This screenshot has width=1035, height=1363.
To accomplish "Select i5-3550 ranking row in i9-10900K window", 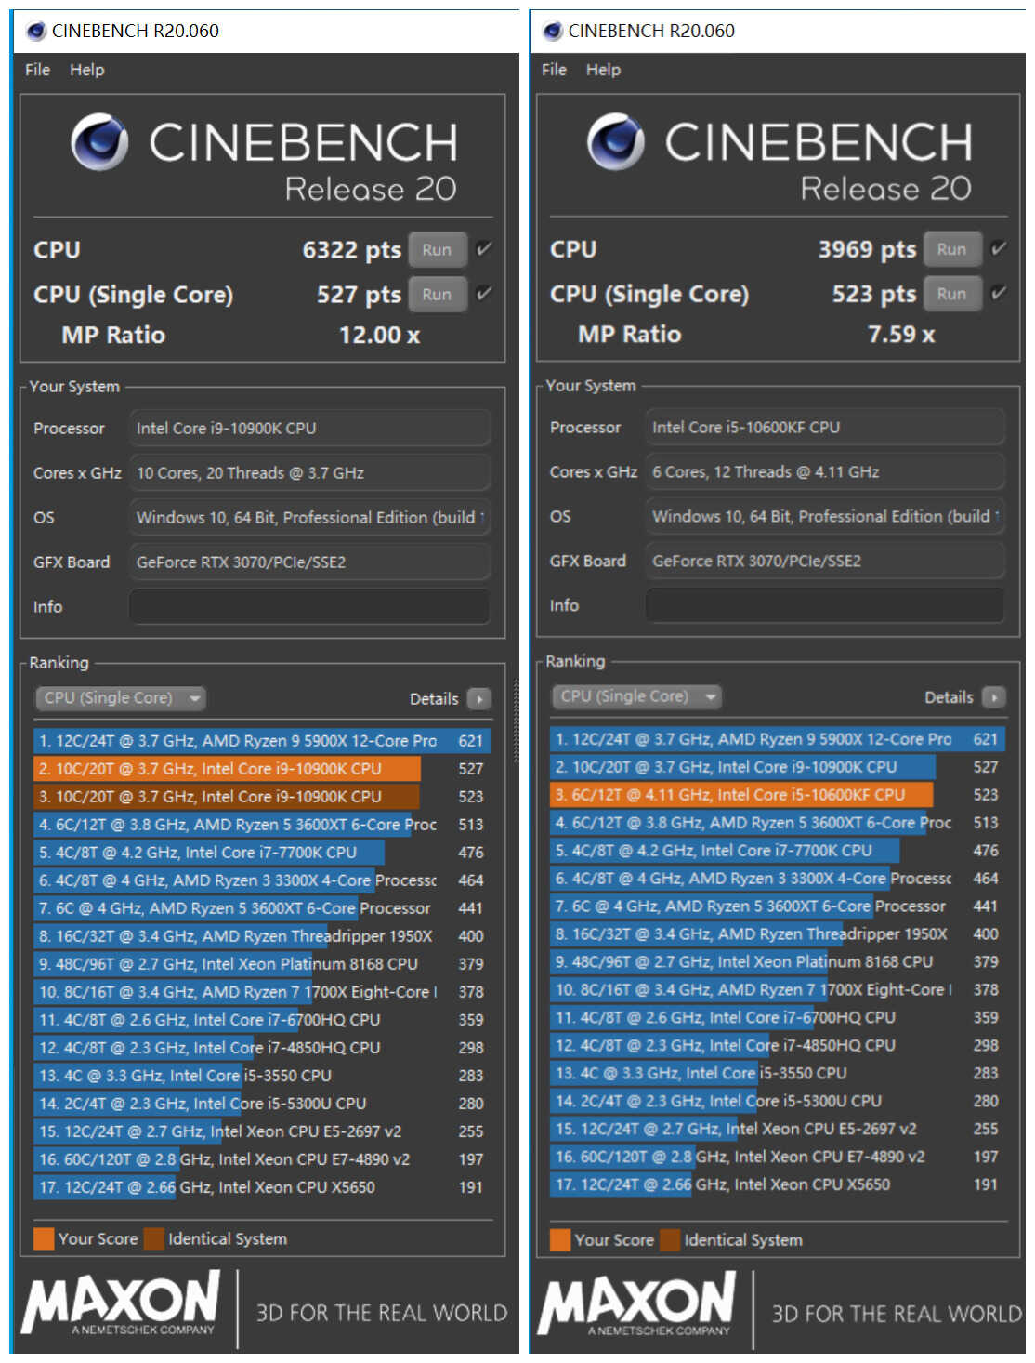I will tap(262, 1076).
